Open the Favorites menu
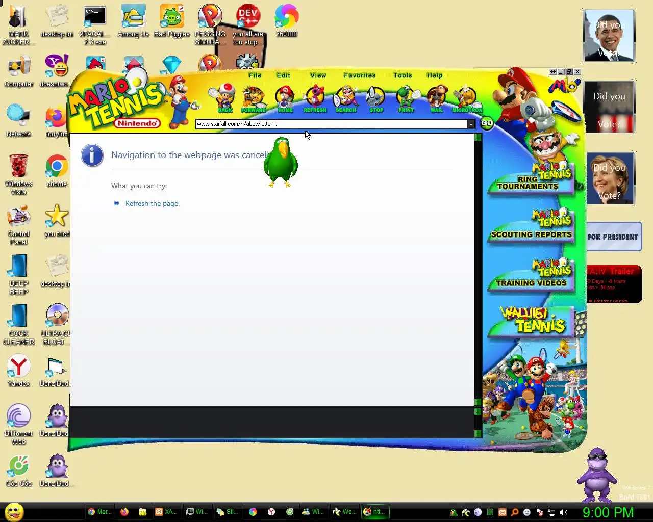Image resolution: width=653 pixels, height=522 pixels. click(360, 75)
